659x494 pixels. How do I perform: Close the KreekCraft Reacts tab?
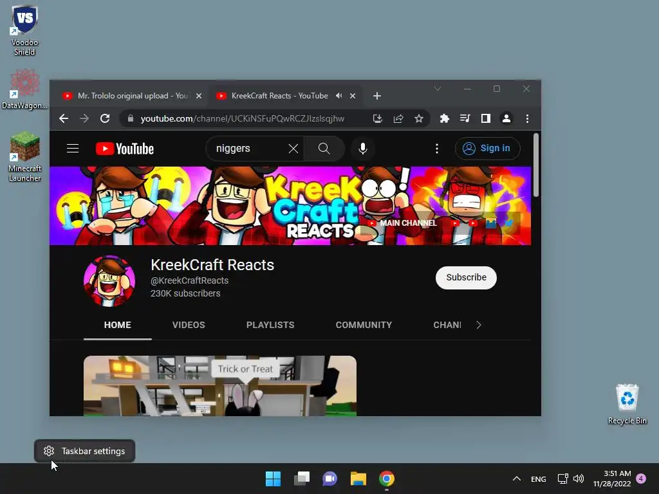point(353,96)
